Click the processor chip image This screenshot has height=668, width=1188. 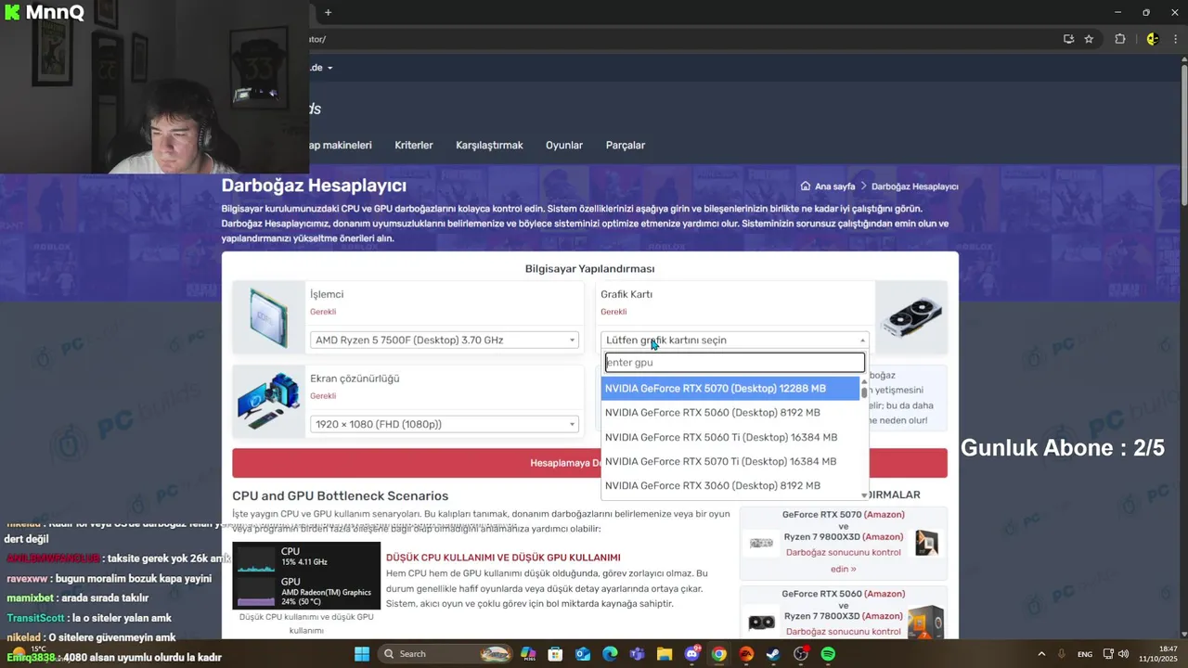(269, 317)
